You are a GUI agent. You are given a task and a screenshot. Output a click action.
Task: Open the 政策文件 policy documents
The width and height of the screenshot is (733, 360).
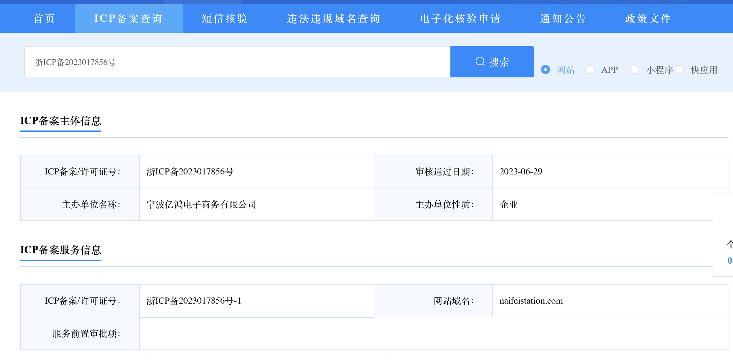[x=648, y=18]
